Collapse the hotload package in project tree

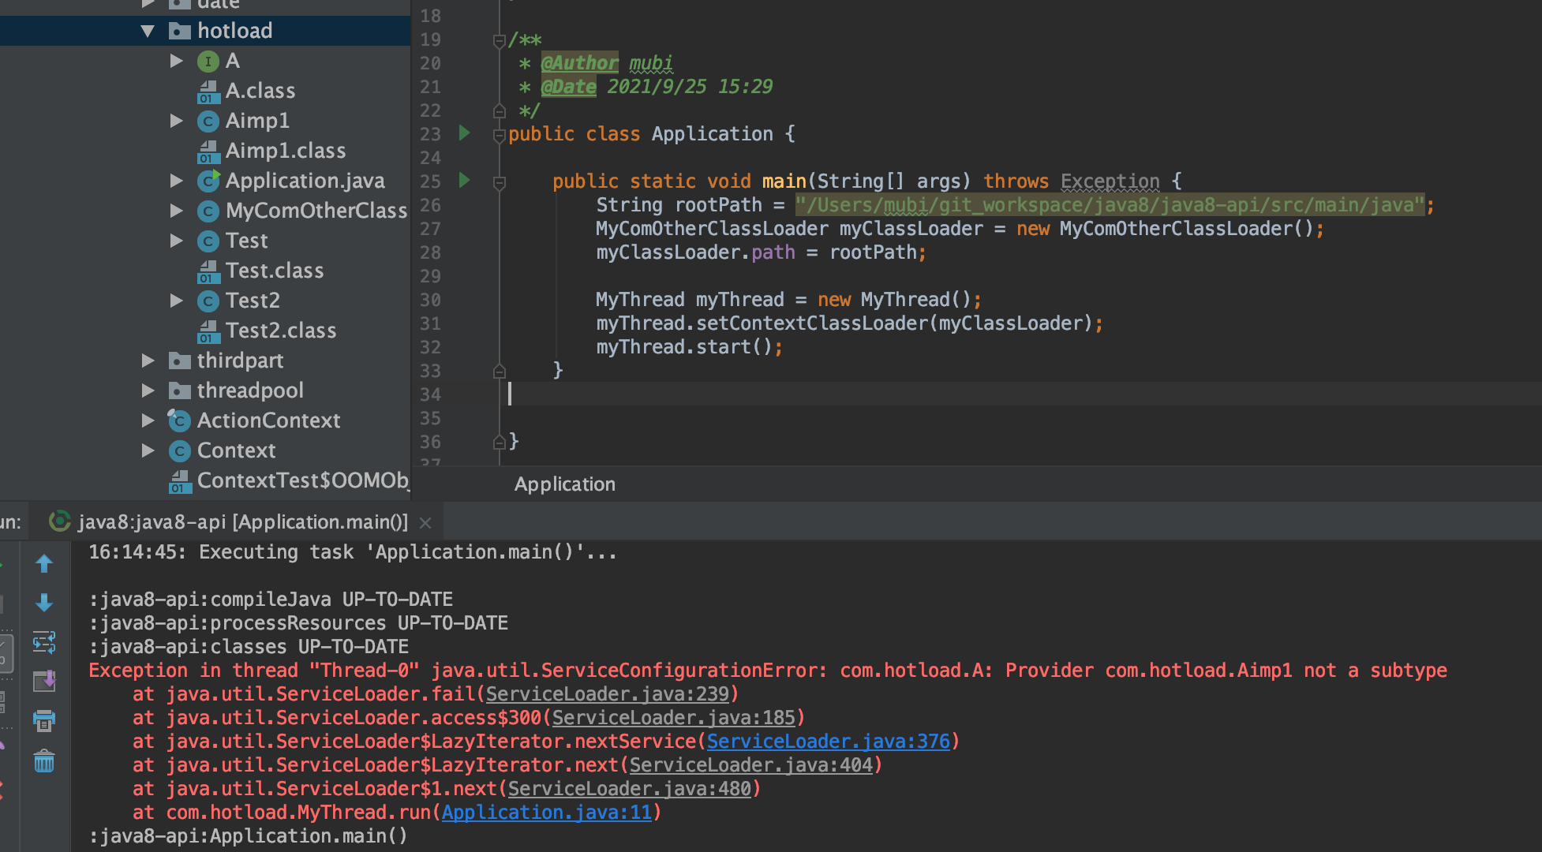pos(147,30)
